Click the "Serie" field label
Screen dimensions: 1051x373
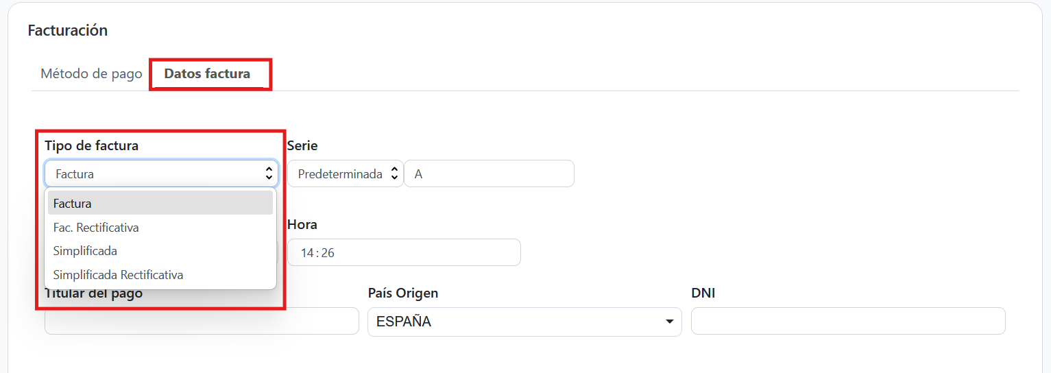coord(302,145)
